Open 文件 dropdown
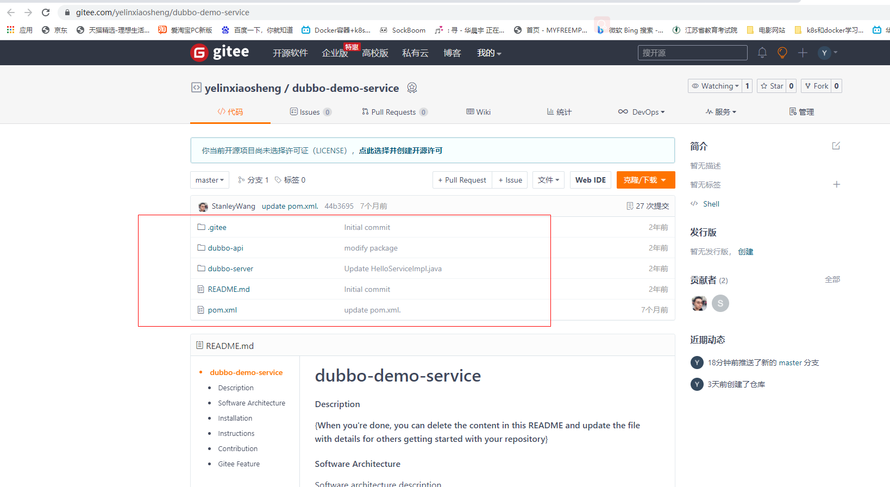This screenshot has width=890, height=487. pyautogui.click(x=549, y=180)
